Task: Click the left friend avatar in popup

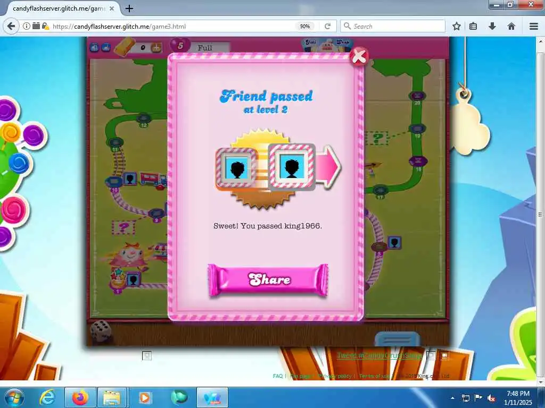Action: pyautogui.click(x=236, y=168)
